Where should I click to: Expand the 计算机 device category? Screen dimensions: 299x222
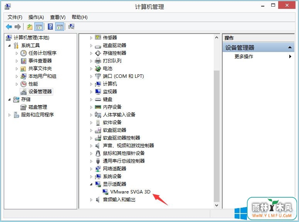point(91,84)
